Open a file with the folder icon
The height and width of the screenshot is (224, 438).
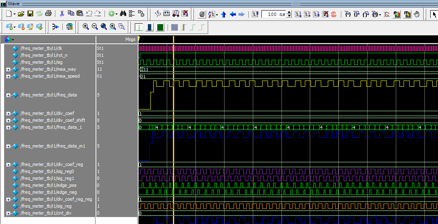tap(21, 14)
